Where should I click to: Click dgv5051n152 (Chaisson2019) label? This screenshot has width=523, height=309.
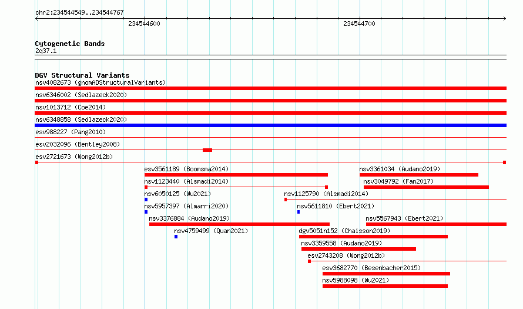click(x=344, y=231)
